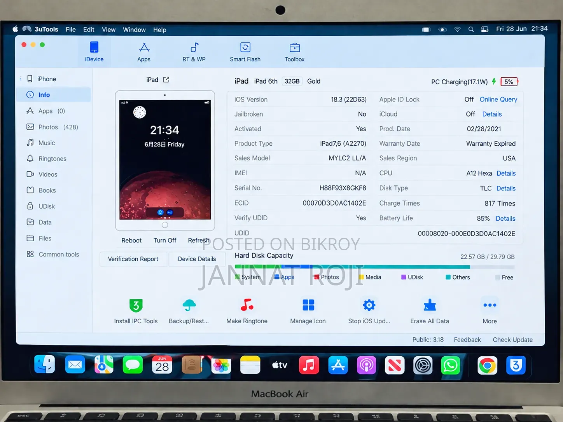Open CPU Details link

506,173
